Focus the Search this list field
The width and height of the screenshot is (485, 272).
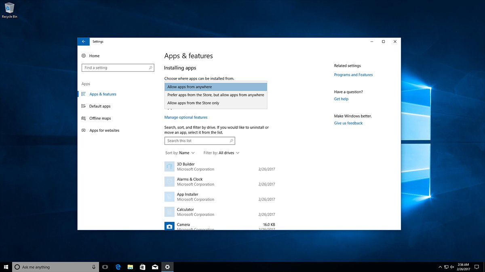coord(200,141)
